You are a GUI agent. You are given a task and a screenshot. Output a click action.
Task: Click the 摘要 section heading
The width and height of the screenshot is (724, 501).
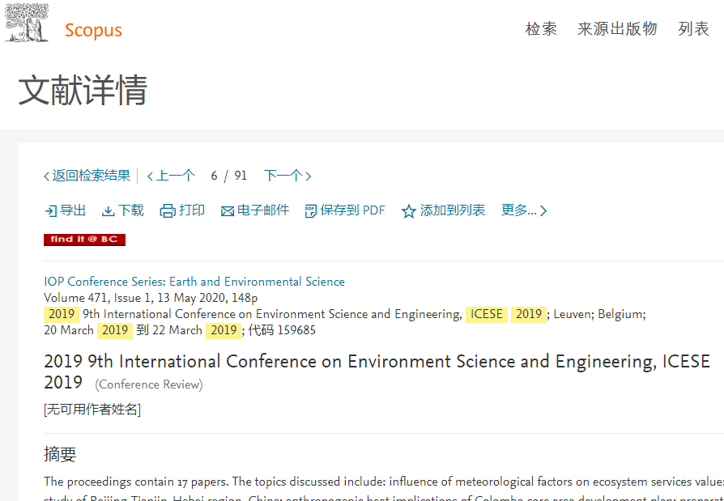click(60, 454)
